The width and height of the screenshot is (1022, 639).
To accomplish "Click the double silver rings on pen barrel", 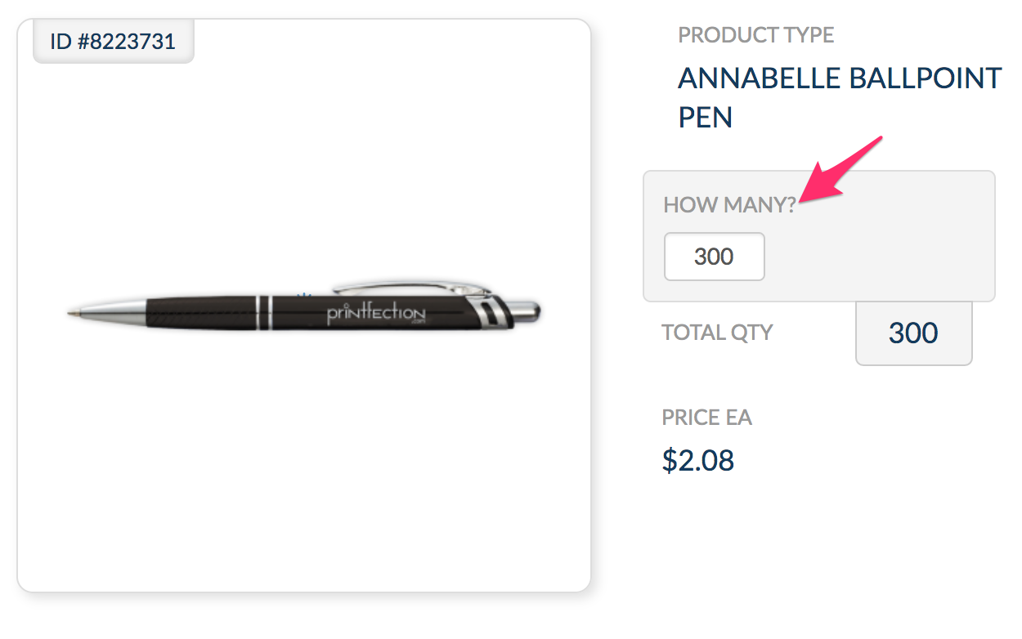I will point(263,313).
